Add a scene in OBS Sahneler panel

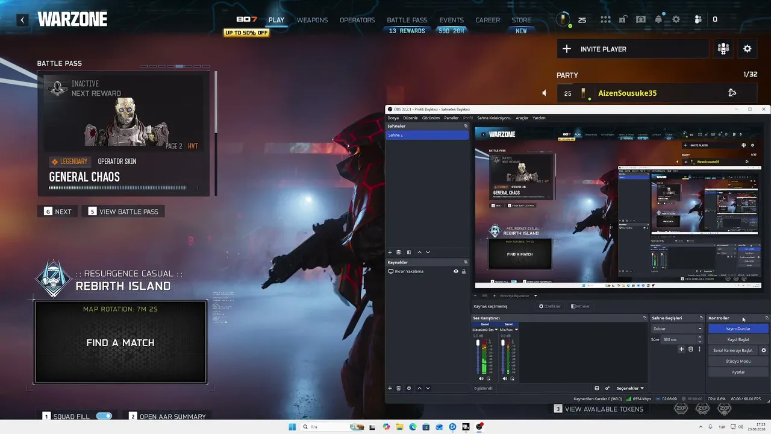(390, 252)
